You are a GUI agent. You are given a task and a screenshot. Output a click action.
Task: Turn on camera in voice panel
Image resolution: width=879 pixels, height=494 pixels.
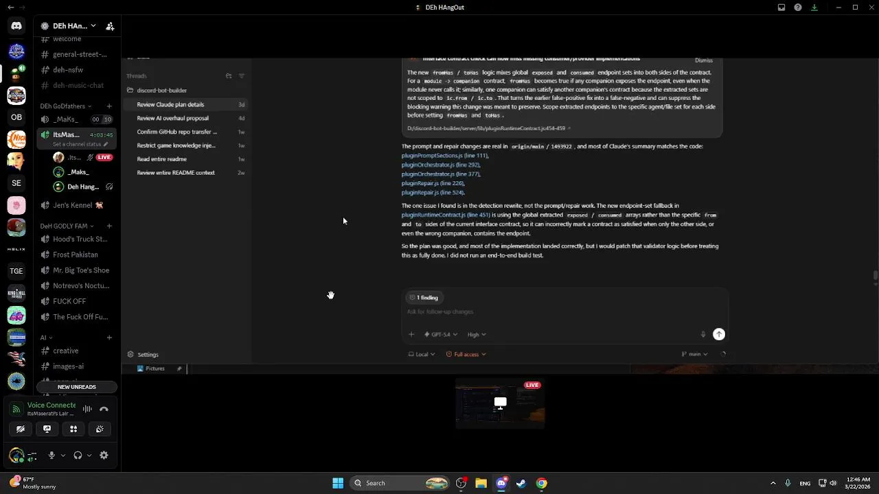click(x=21, y=429)
